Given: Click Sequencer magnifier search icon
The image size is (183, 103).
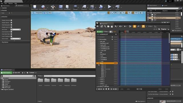Looking at the screenshot, I should tap(105, 27).
